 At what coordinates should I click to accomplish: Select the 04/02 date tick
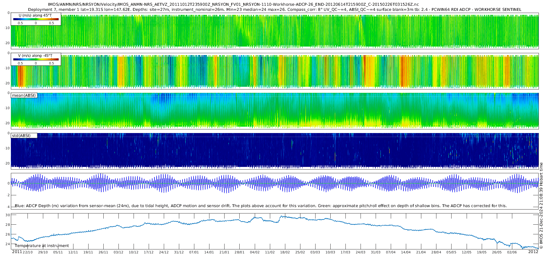pos(254,252)
